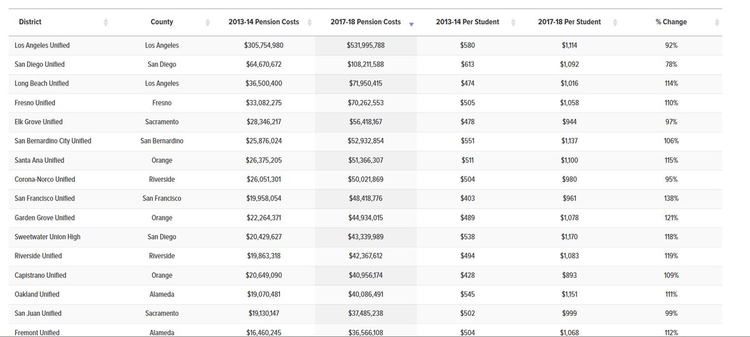Sort by the % Change column arrows
Screen dimensions: 750x337
coord(717,22)
